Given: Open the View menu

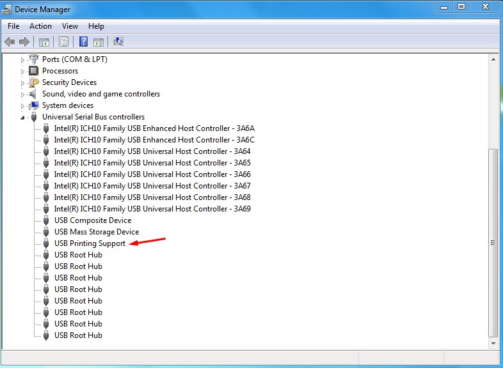Looking at the screenshot, I should pyautogui.click(x=70, y=26).
